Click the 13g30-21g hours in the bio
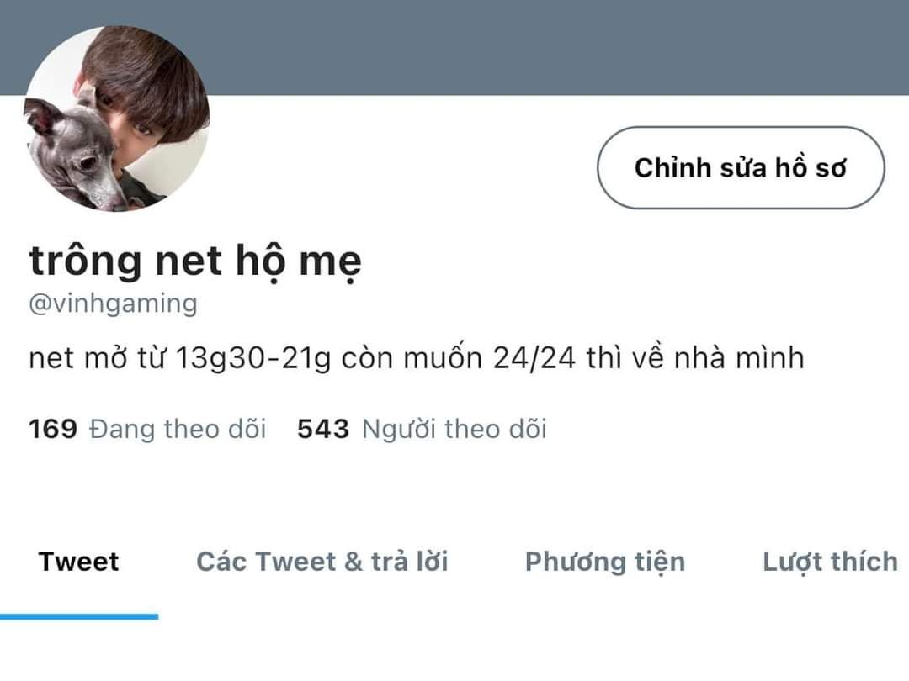Screen dimensions: 909x681 252,358
